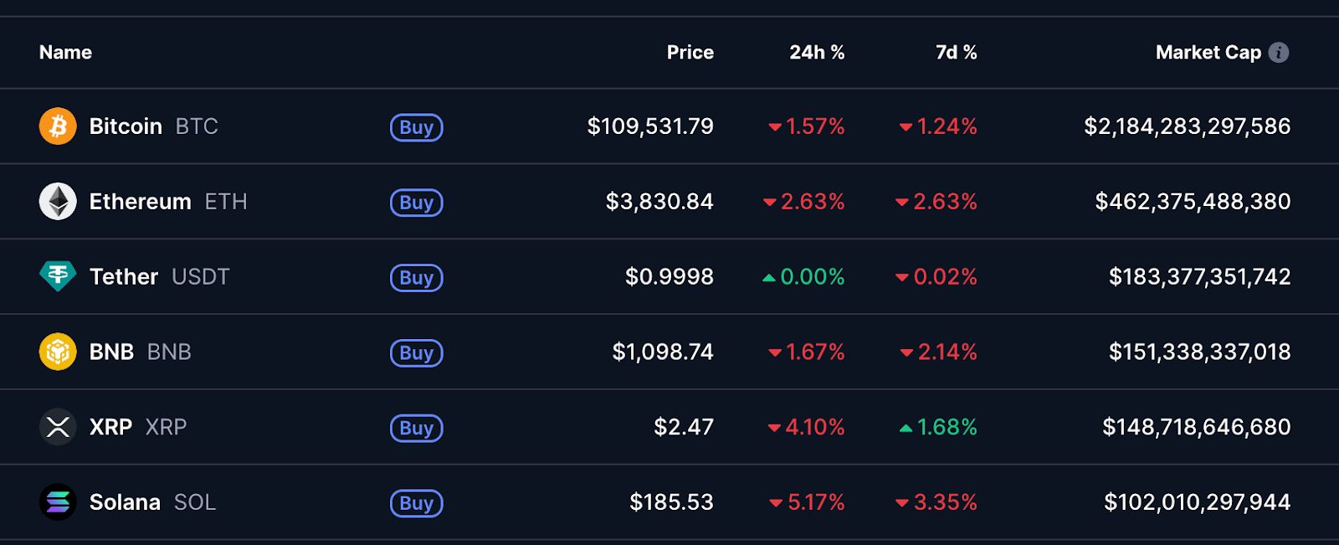Screen dimensions: 1339x545
Task: Click the Solana logo icon
Action: pyautogui.click(x=58, y=502)
